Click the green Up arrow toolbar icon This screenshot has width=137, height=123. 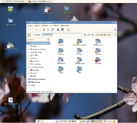pos(44,30)
